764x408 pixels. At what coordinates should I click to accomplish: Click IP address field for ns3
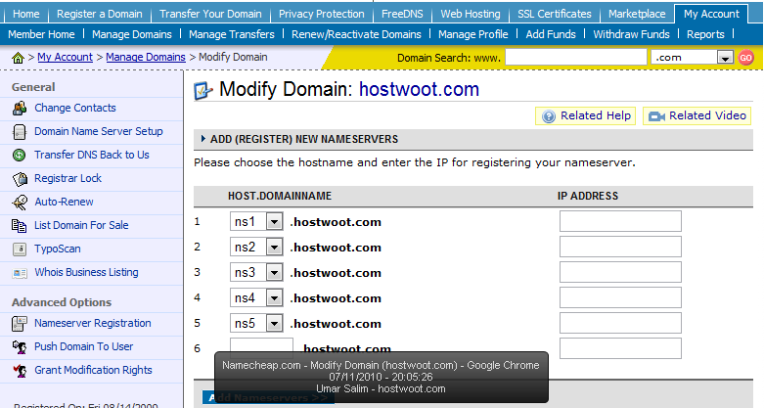pos(620,272)
